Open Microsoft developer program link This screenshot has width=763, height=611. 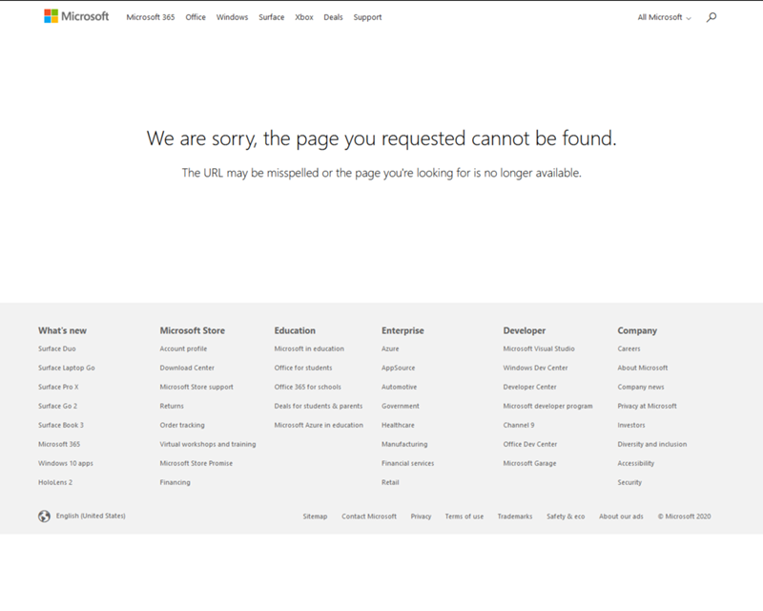(547, 406)
